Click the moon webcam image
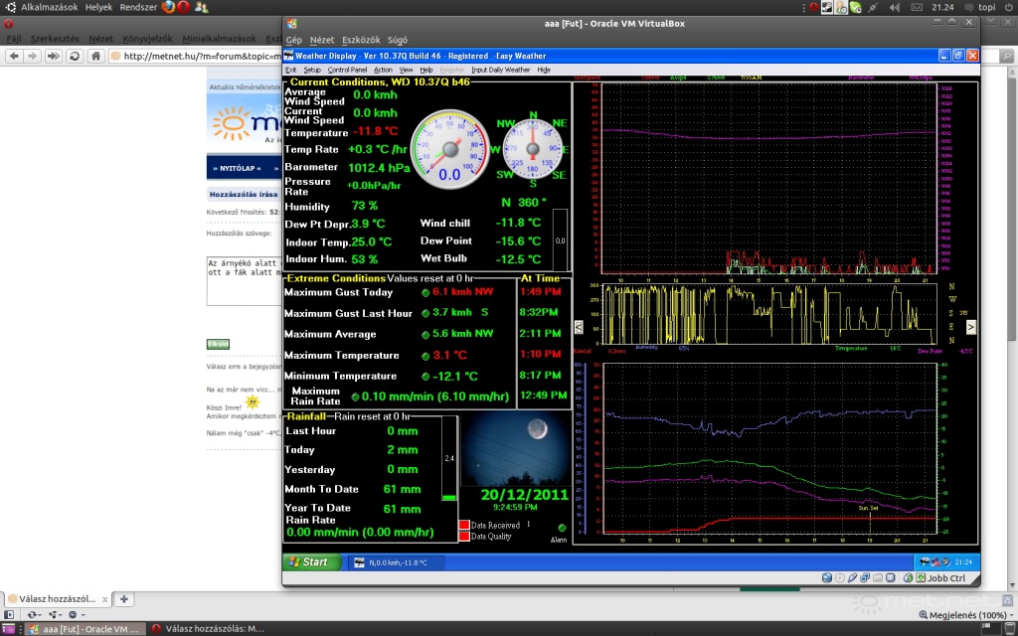 click(x=515, y=449)
